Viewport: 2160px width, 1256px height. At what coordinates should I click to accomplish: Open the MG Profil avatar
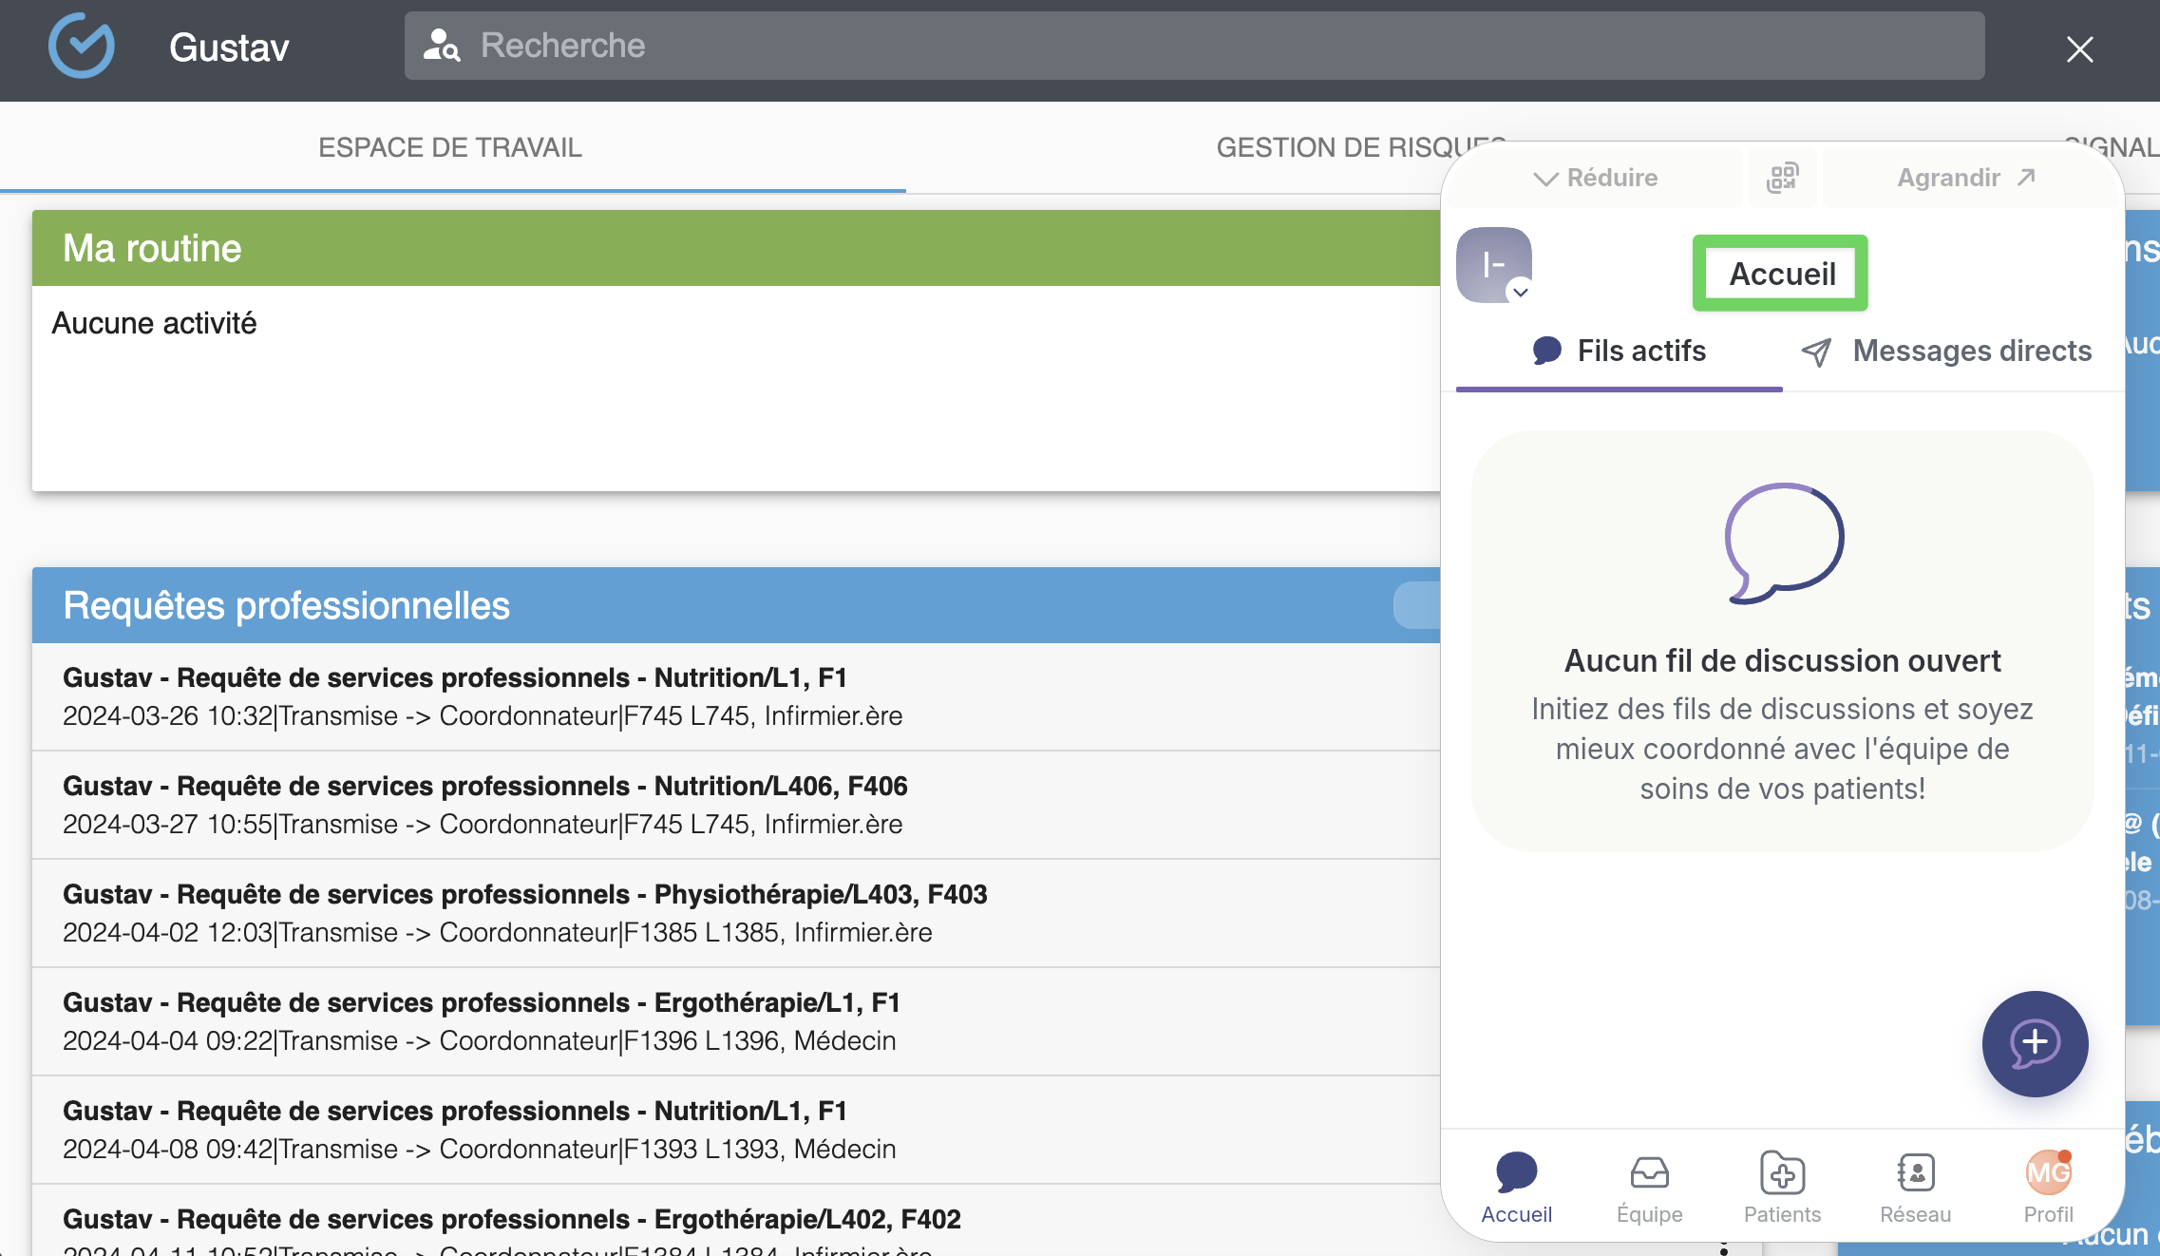coord(2048,1173)
